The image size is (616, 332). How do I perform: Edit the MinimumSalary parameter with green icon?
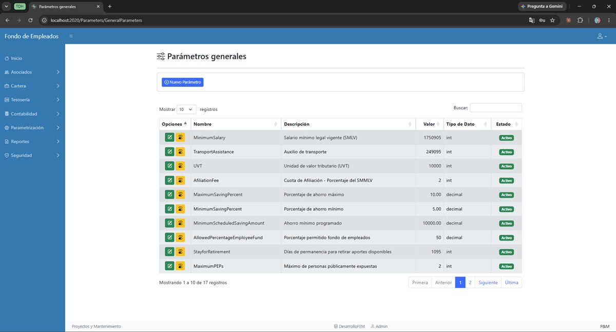tap(169, 137)
